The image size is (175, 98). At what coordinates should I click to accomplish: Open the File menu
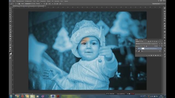pyautogui.click(x=14, y=1)
